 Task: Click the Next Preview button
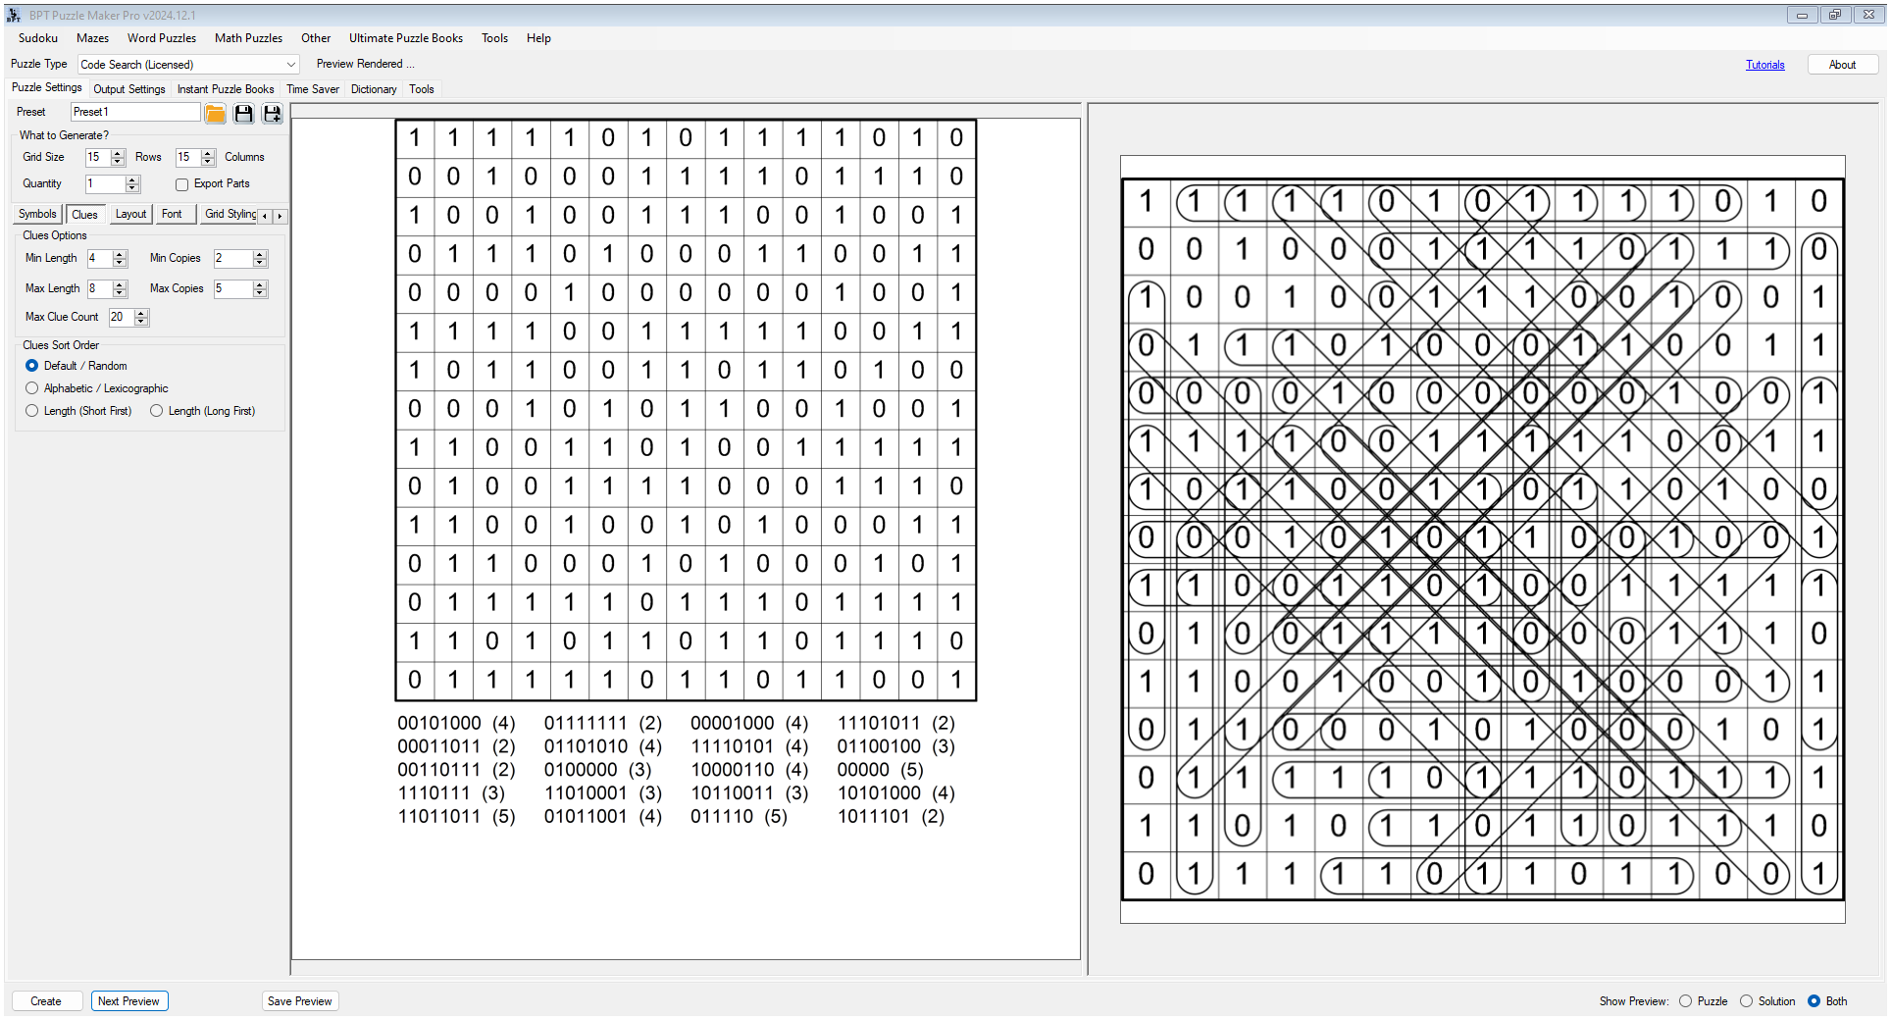tap(128, 1001)
